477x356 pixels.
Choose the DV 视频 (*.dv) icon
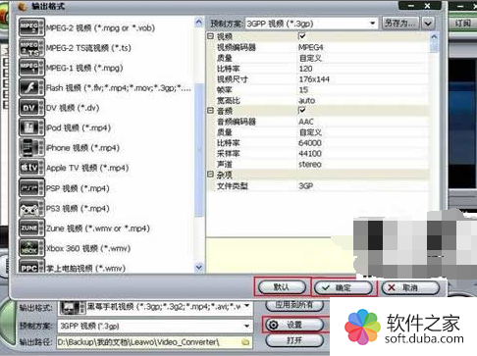[31, 108]
